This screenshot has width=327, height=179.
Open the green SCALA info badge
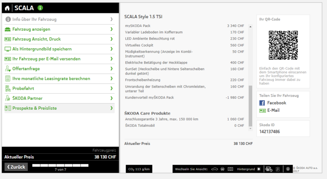coord(40,8)
